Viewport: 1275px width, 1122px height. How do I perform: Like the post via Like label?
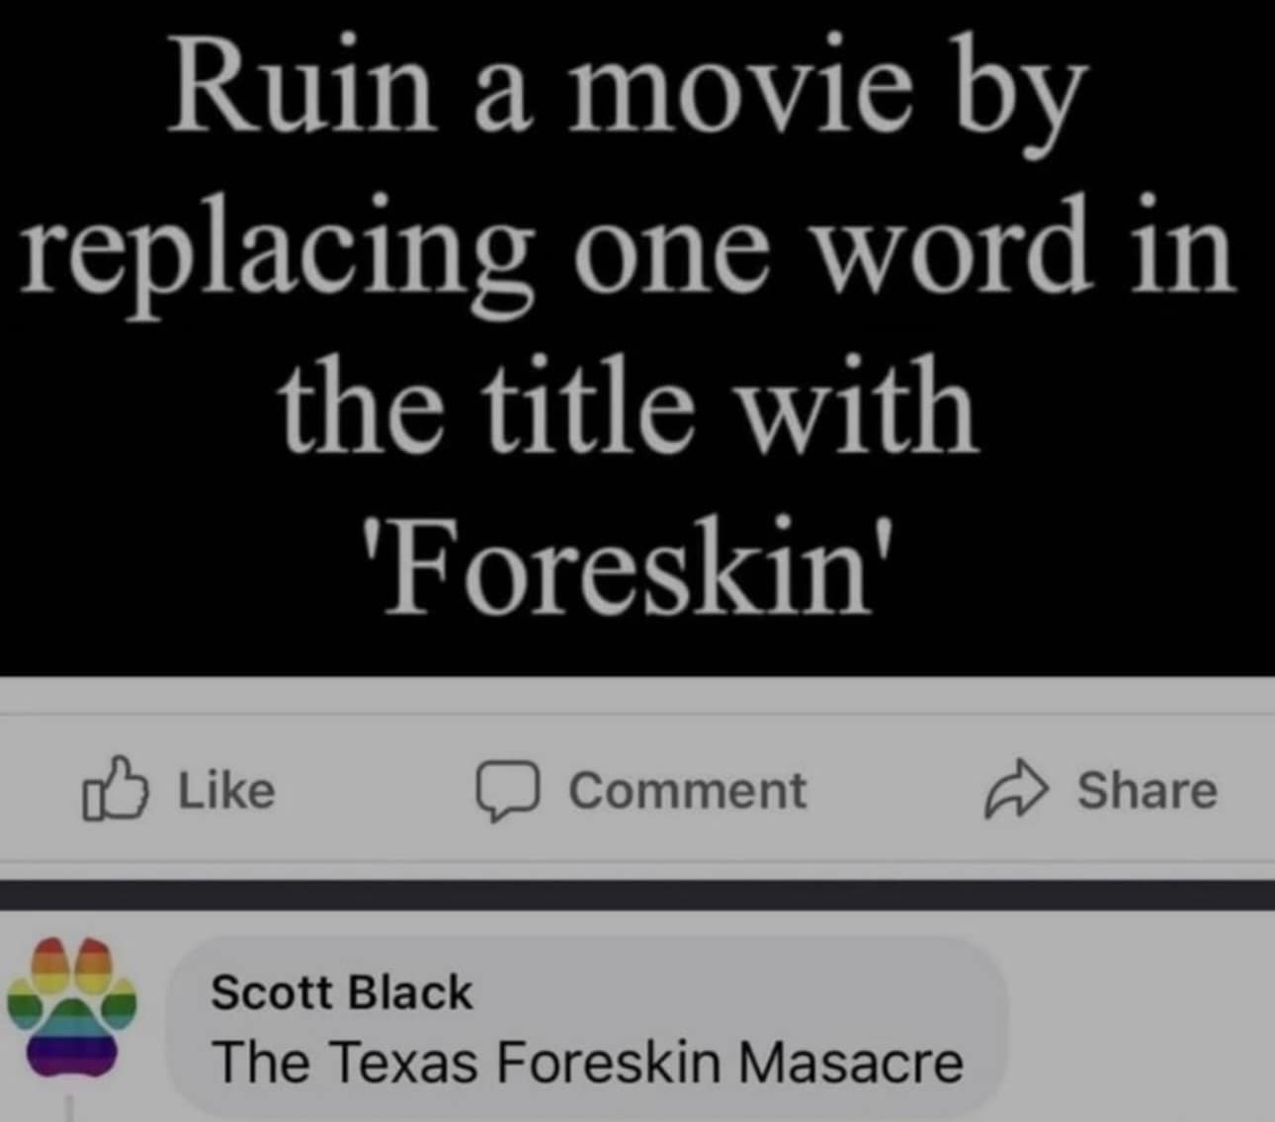226,791
